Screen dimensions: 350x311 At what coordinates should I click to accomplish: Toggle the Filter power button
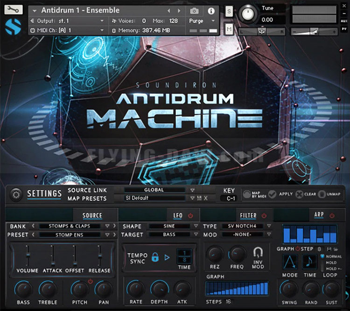(264, 216)
